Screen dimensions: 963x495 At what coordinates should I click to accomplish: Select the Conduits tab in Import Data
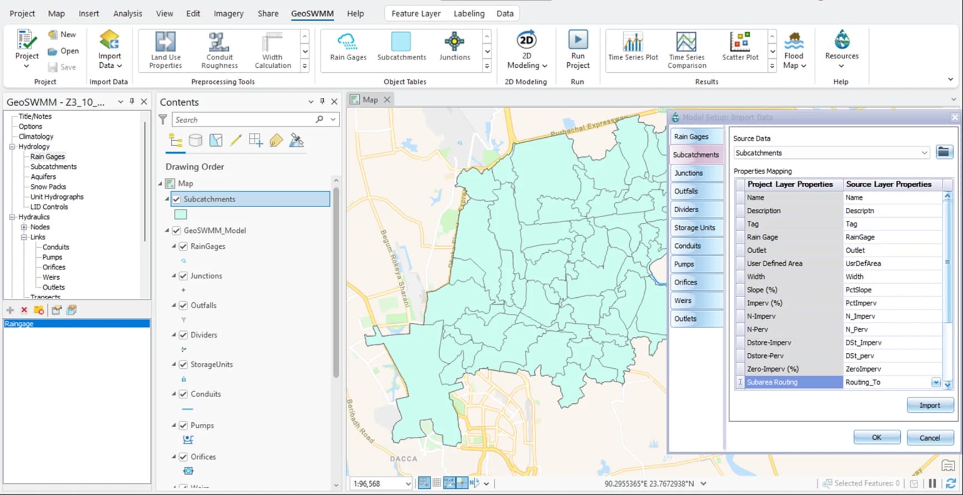tap(697, 246)
